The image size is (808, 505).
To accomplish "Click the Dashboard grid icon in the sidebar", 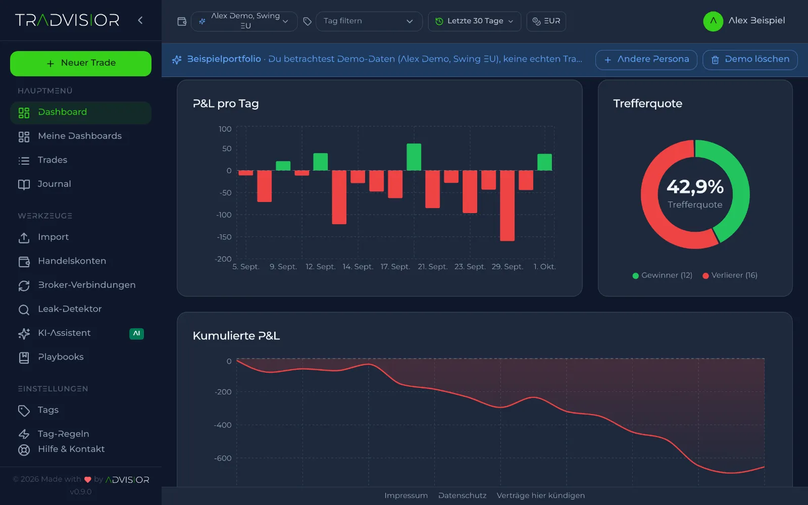I will click(x=24, y=113).
